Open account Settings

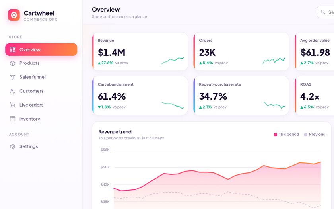tap(41, 146)
